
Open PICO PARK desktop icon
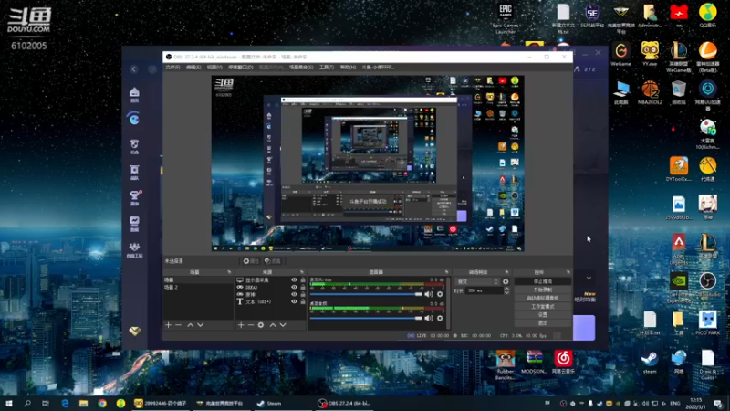707,323
